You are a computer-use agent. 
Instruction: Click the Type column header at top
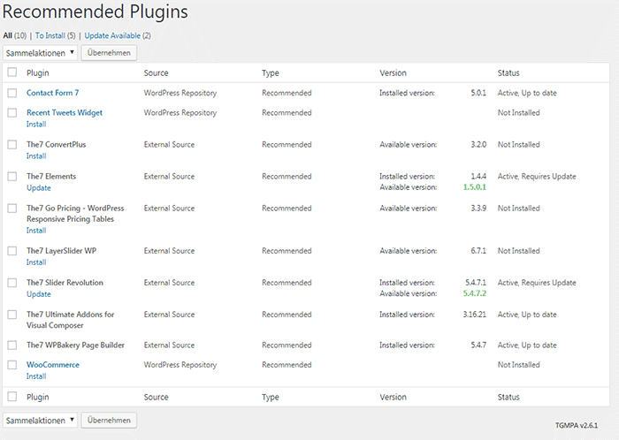(271, 73)
